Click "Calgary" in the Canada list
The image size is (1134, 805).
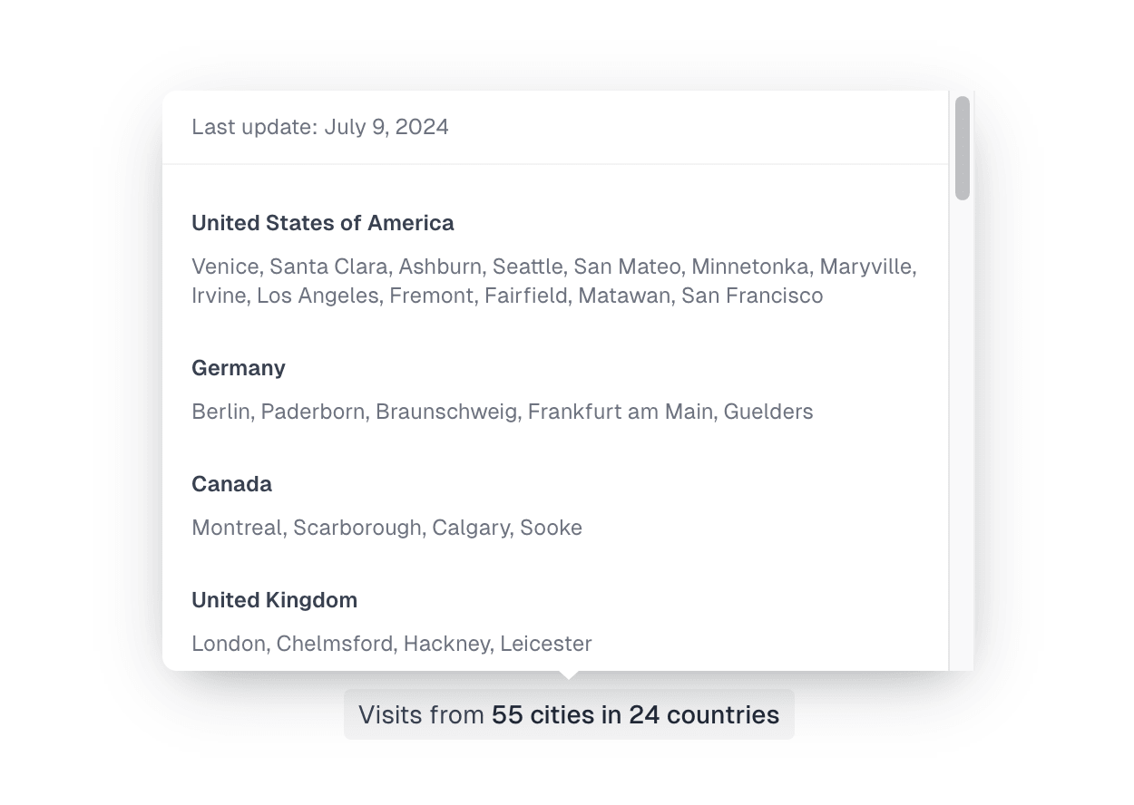pos(469,528)
